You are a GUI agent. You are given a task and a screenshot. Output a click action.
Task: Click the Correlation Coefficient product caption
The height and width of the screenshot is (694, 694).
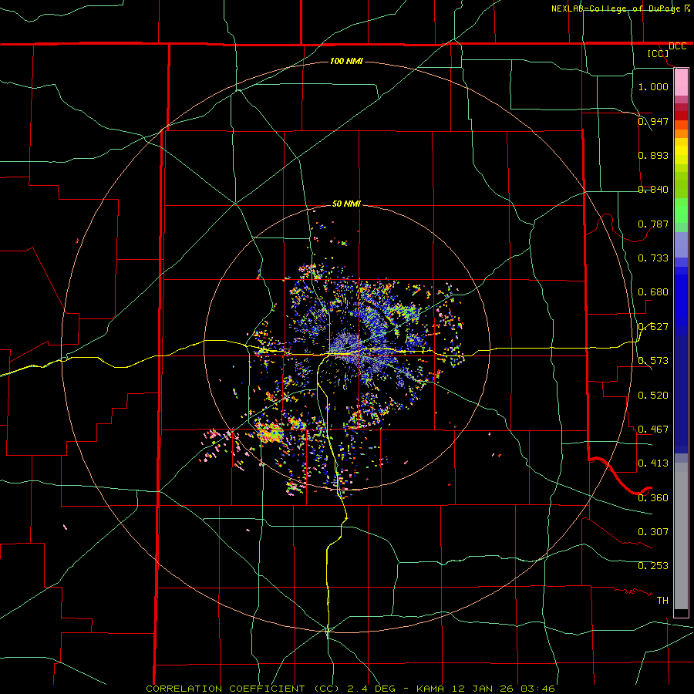coord(350,689)
